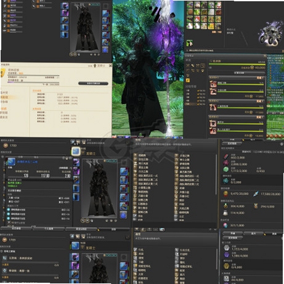Click second round button below middle Character preview
Image resolution: width=284 pixels, height=284 pixels.
[87, 221]
